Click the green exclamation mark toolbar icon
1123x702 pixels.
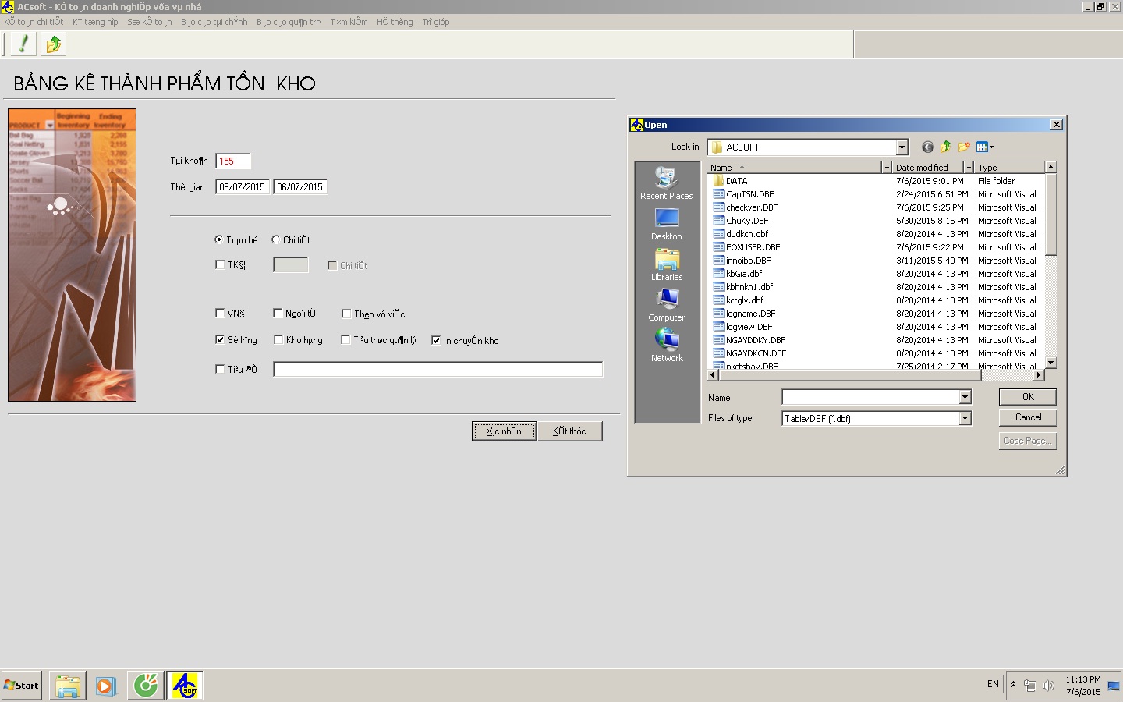pyautogui.click(x=23, y=44)
